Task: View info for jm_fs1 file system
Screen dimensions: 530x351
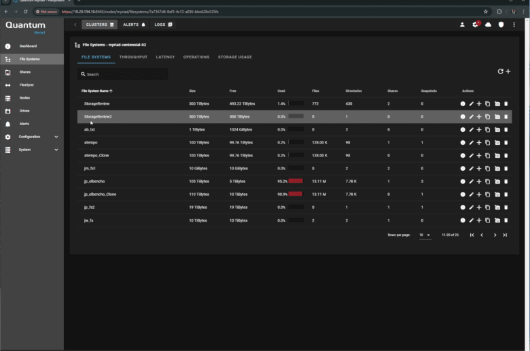Action: point(463,169)
